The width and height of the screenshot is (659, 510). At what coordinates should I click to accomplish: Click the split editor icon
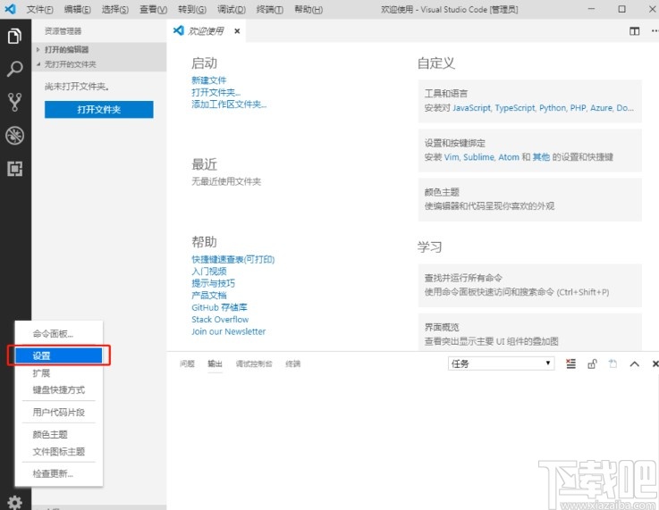click(634, 31)
